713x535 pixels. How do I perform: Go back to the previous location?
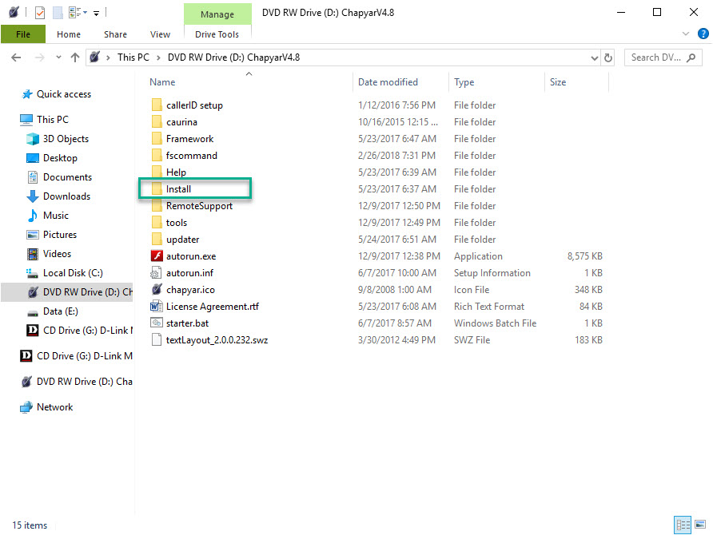(16, 57)
